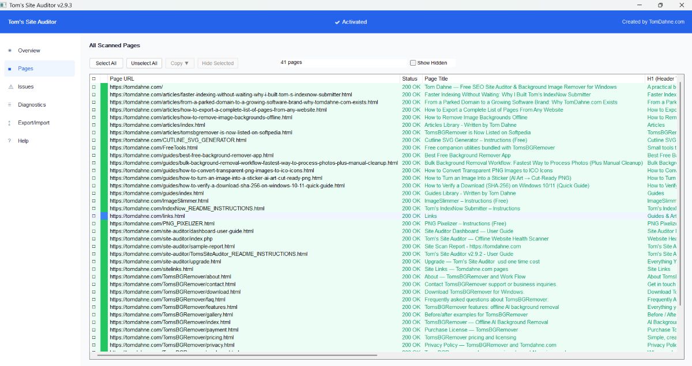Click the Export/Import arrows icon
Viewport: 692px width, 366px height.
10,122
